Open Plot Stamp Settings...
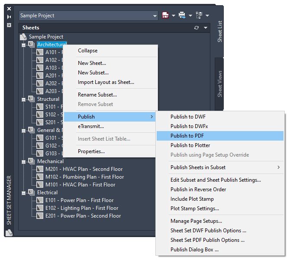290x260 pixels. [x=220, y=209]
